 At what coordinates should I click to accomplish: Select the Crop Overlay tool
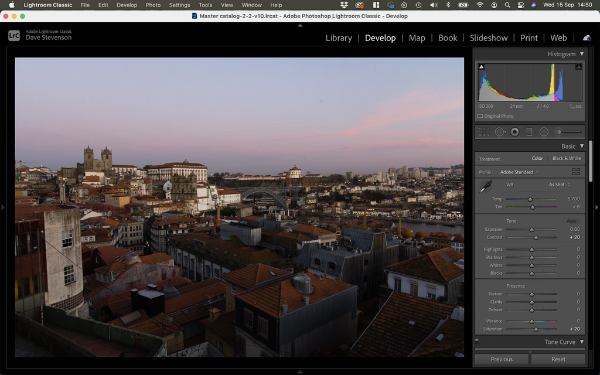tap(484, 132)
